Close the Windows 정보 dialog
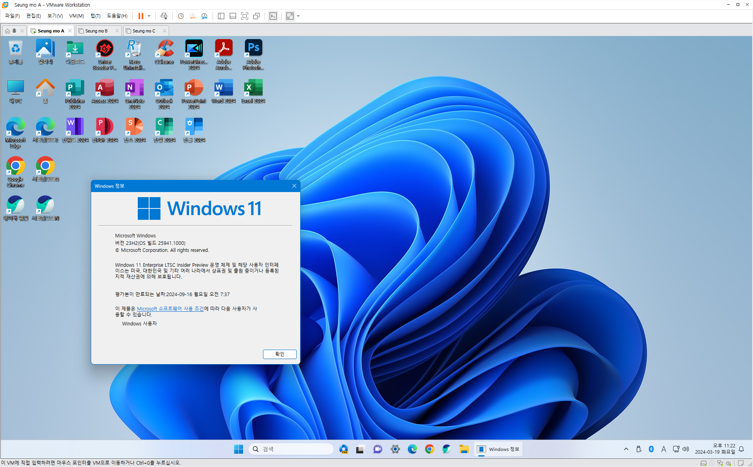Image resolution: width=753 pixels, height=467 pixels. [x=294, y=186]
